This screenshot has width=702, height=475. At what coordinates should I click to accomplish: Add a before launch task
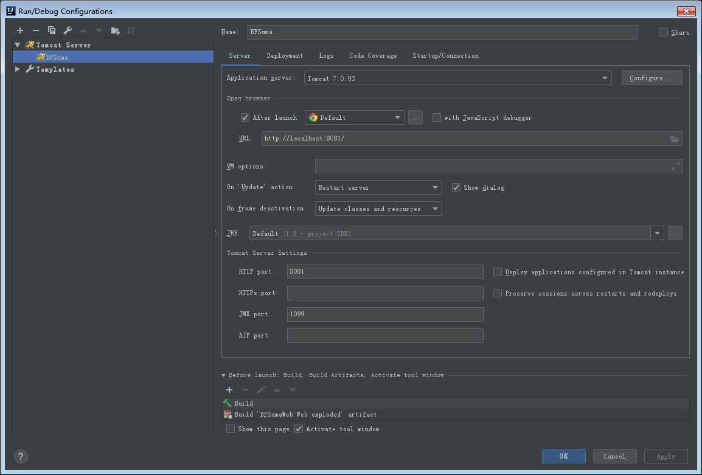click(x=229, y=390)
